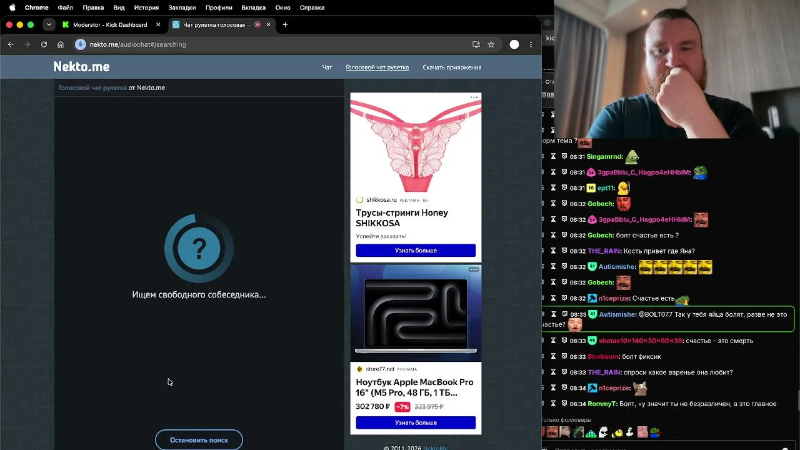The image size is (800, 450).
Task: Click the hourglass timeout icon on RommyT's row
Action: [553, 404]
